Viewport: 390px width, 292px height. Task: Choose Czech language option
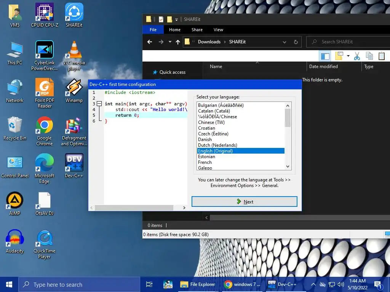[241, 134]
